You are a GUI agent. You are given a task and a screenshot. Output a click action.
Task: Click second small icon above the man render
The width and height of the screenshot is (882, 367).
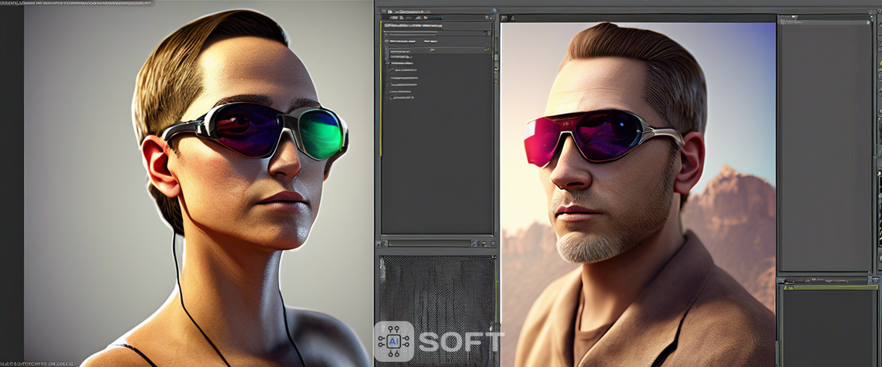[514, 17]
